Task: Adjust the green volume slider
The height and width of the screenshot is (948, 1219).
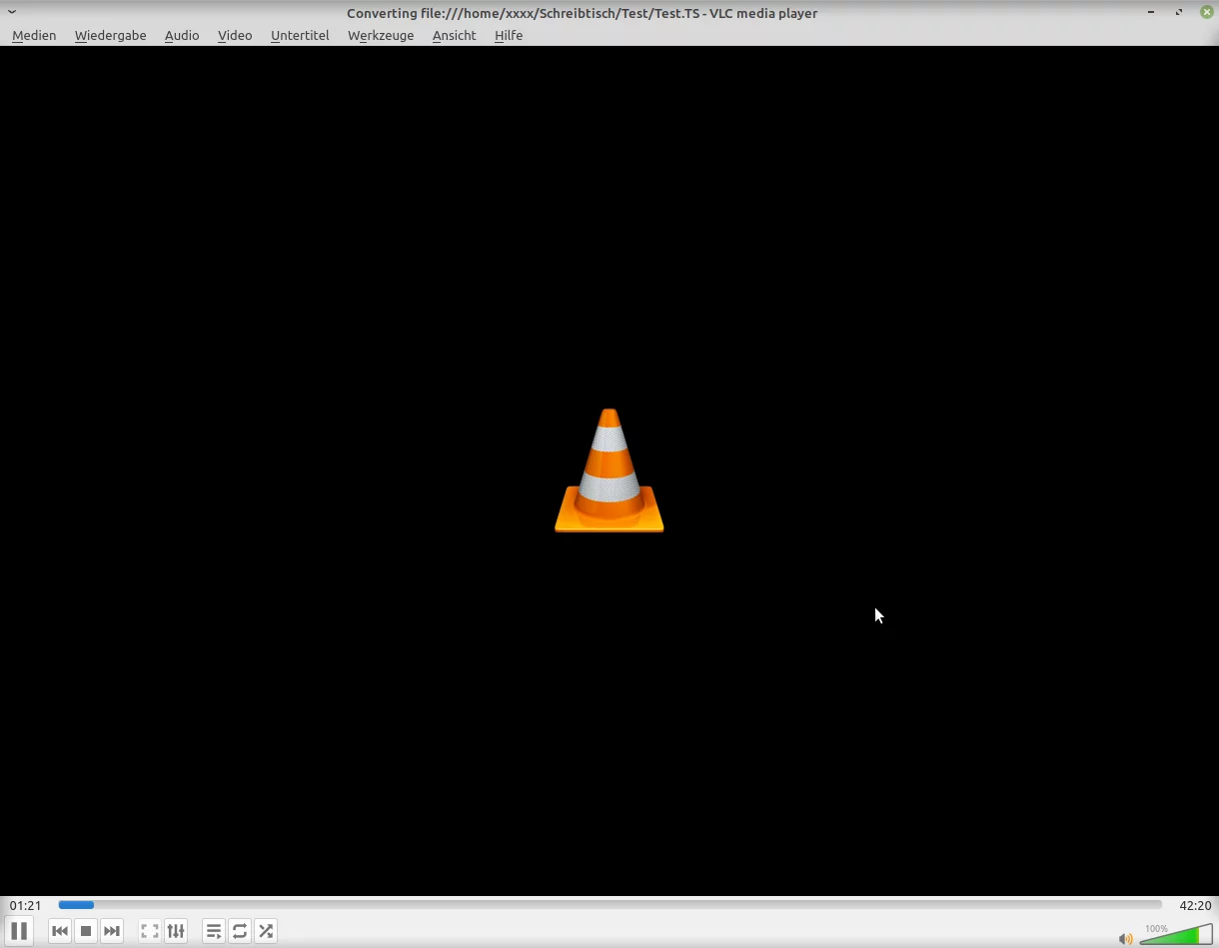Action: pyautogui.click(x=1176, y=936)
